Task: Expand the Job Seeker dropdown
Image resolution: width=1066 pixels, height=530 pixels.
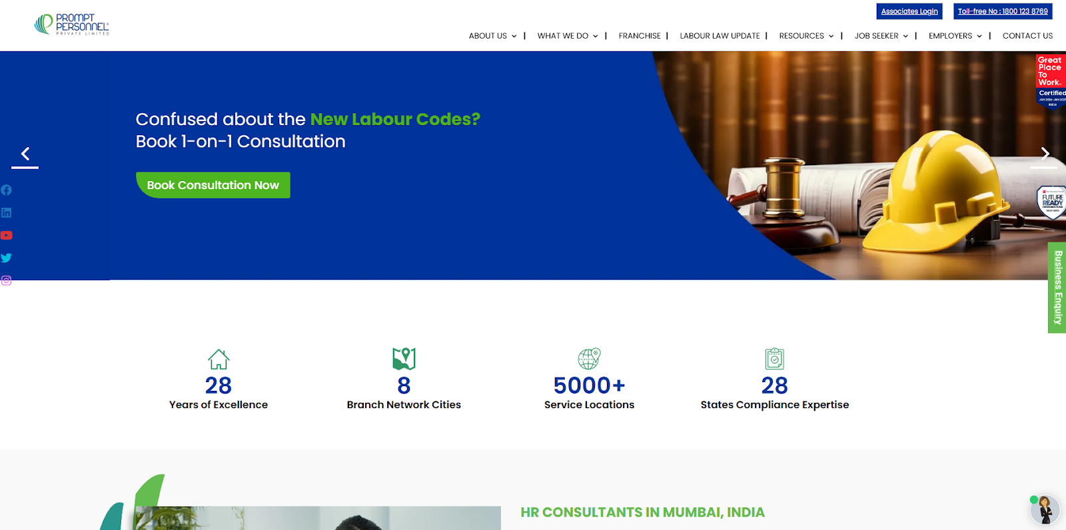Action: [x=881, y=36]
